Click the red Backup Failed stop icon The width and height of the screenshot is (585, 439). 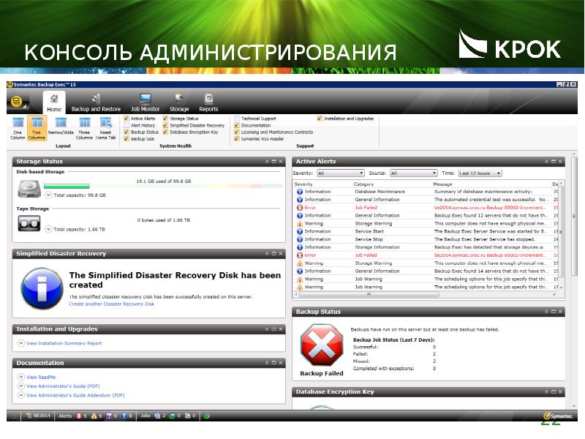click(322, 345)
